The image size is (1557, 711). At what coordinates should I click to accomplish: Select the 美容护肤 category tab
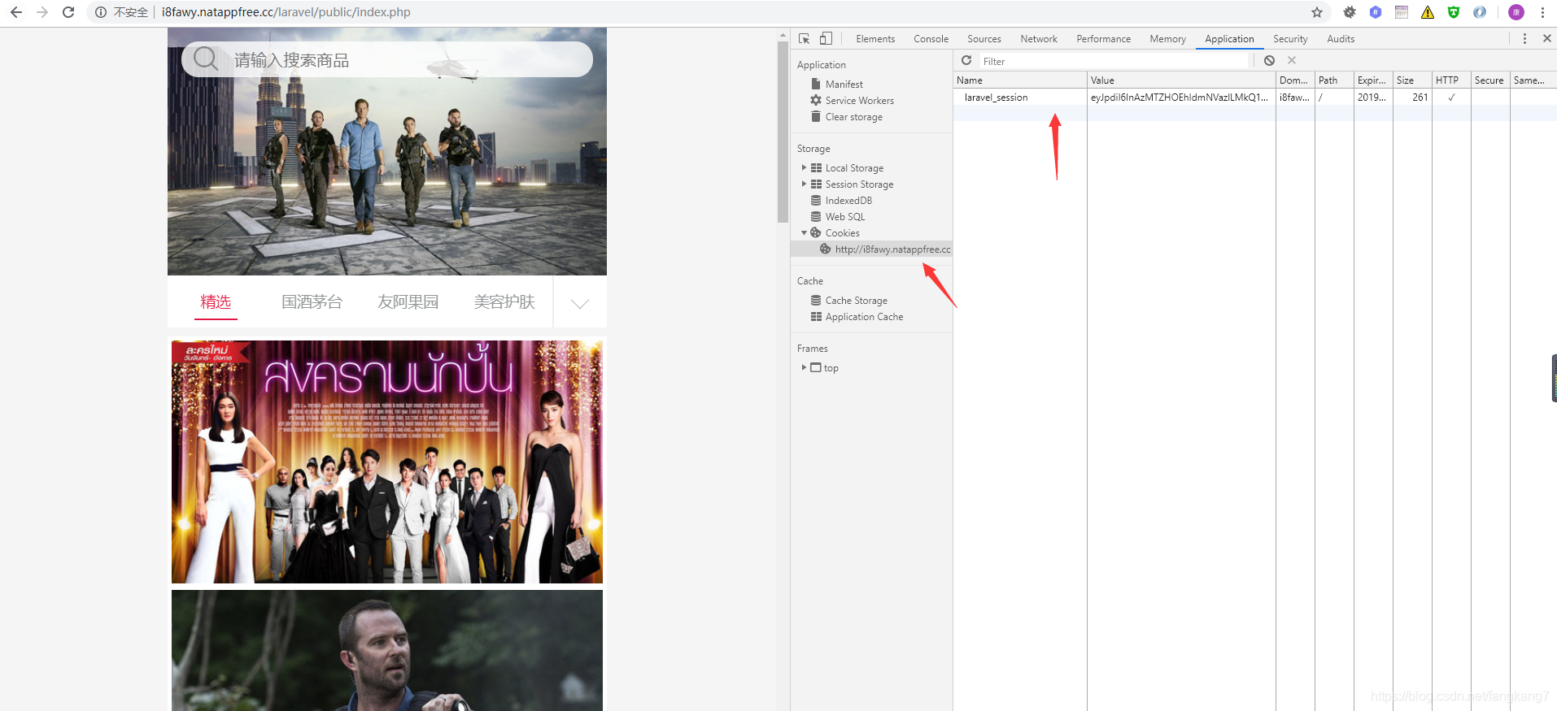[504, 302]
